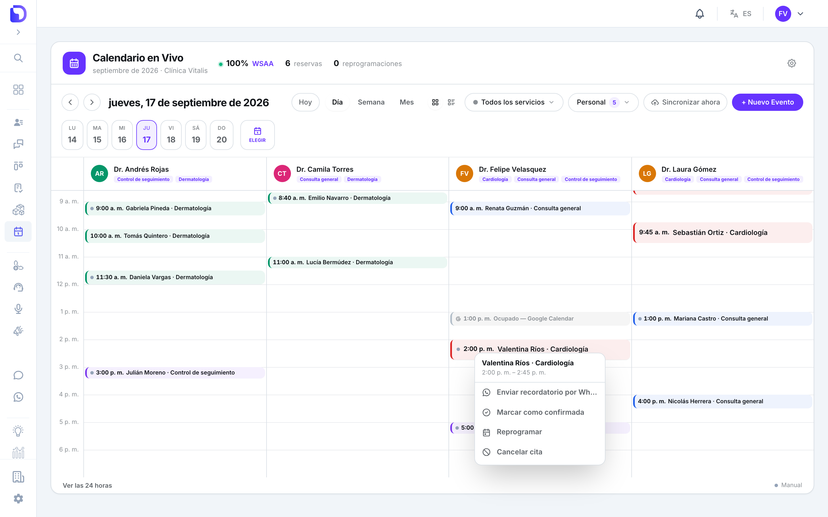Select Wednesday 16 in the week strip
The height and width of the screenshot is (517, 828).
[122, 135]
